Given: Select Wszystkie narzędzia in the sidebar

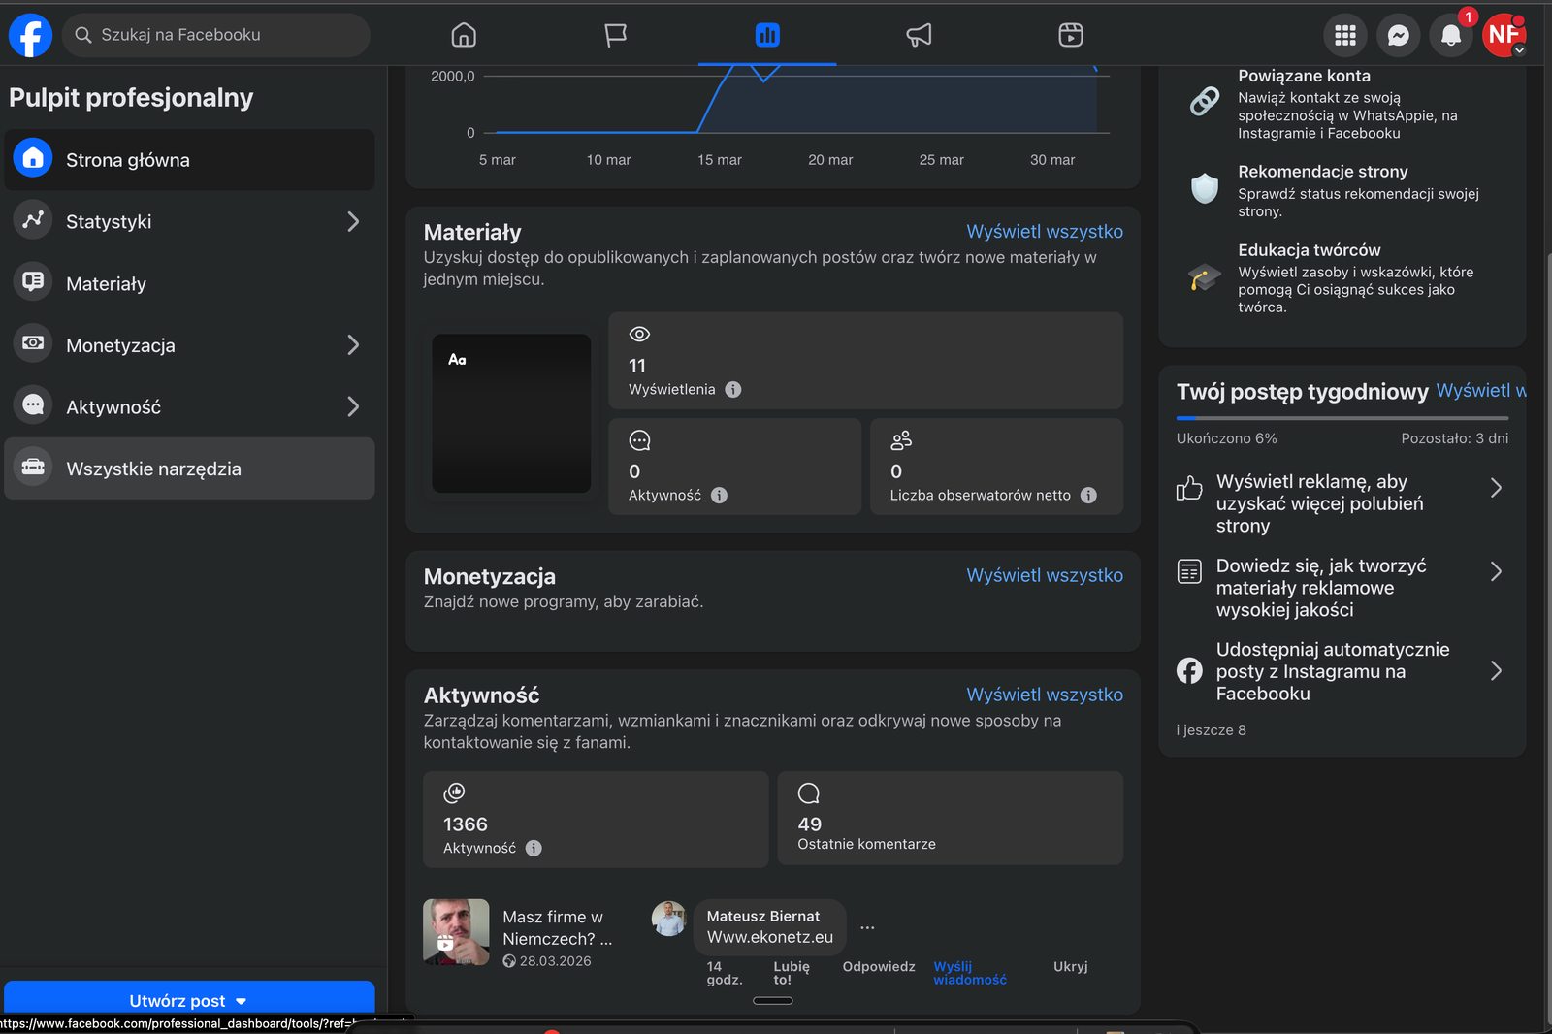Looking at the screenshot, I should click(x=153, y=469).
